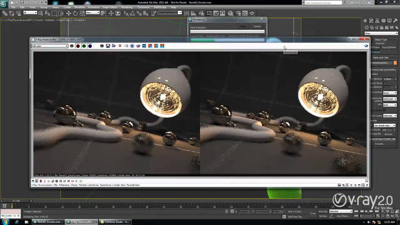Toggle the checked stereoscopic parameter checkbox
The image size is (400, 225).
click(384, 110)
